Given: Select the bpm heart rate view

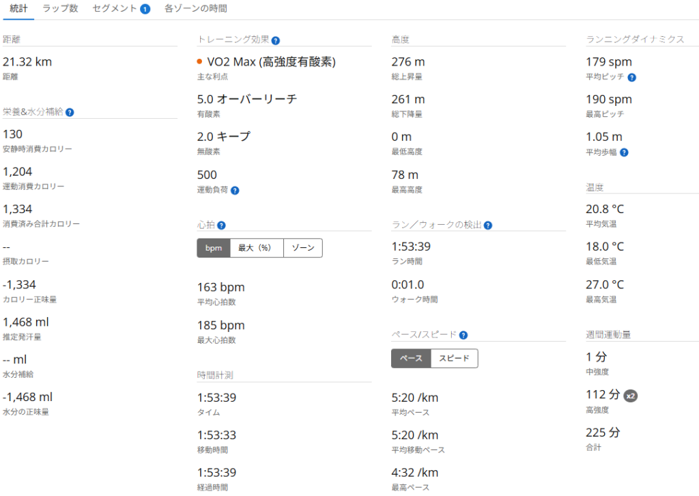Looking at the screenshot, I should click(214, 248).
